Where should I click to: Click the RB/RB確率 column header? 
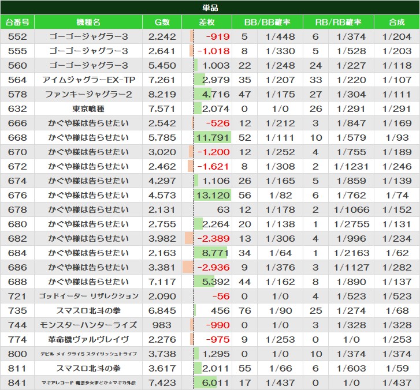click(x=339, y=22)
